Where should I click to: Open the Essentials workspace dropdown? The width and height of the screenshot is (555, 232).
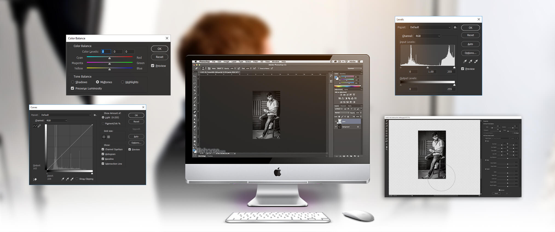coord(355,69)
